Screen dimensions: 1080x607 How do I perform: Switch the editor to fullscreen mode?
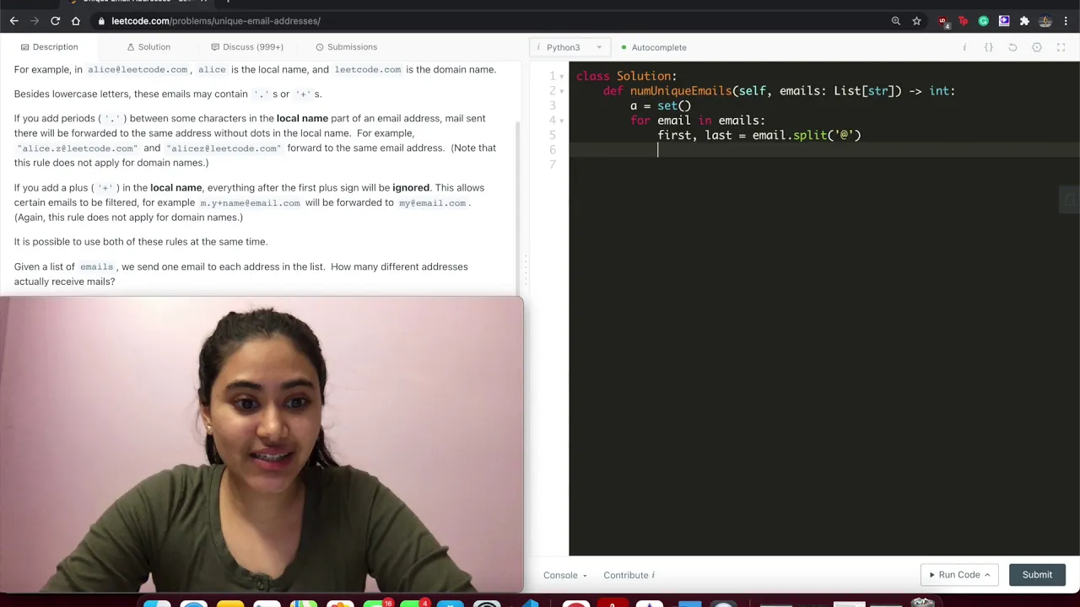click(1061, 47)
